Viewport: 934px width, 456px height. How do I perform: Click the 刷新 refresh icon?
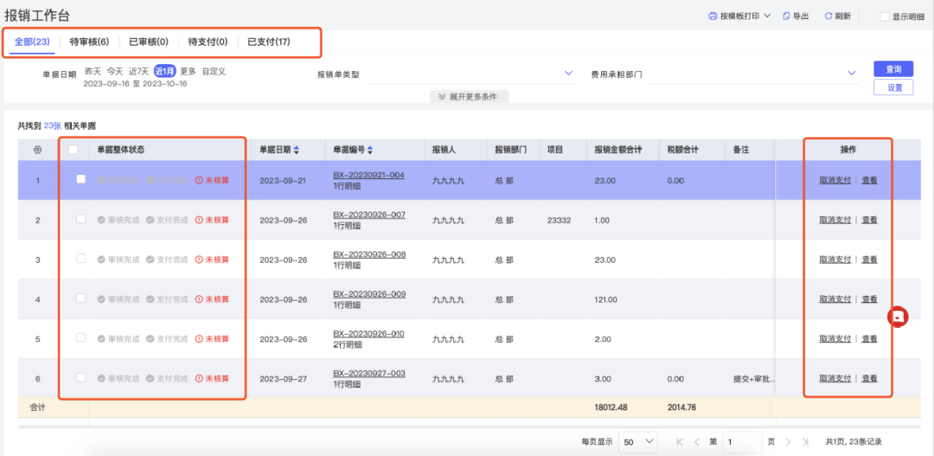point(828,16)
